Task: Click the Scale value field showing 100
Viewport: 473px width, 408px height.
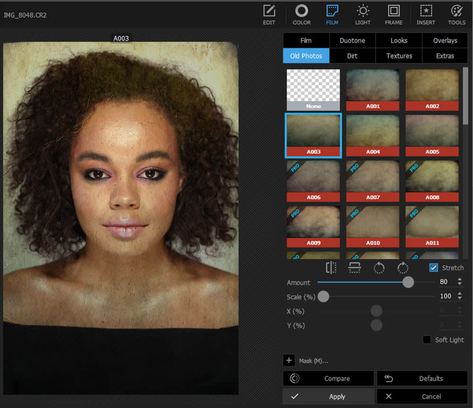Action: pos(447,296)
